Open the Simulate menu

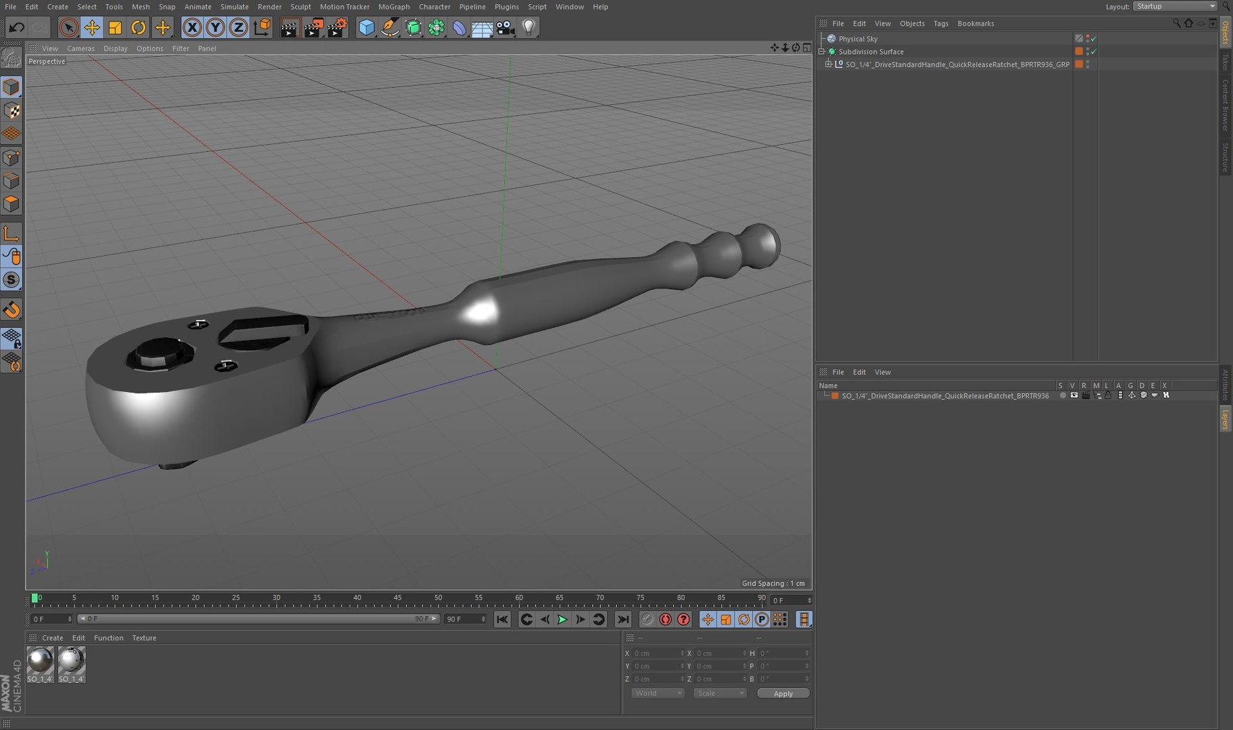(235, 7)
